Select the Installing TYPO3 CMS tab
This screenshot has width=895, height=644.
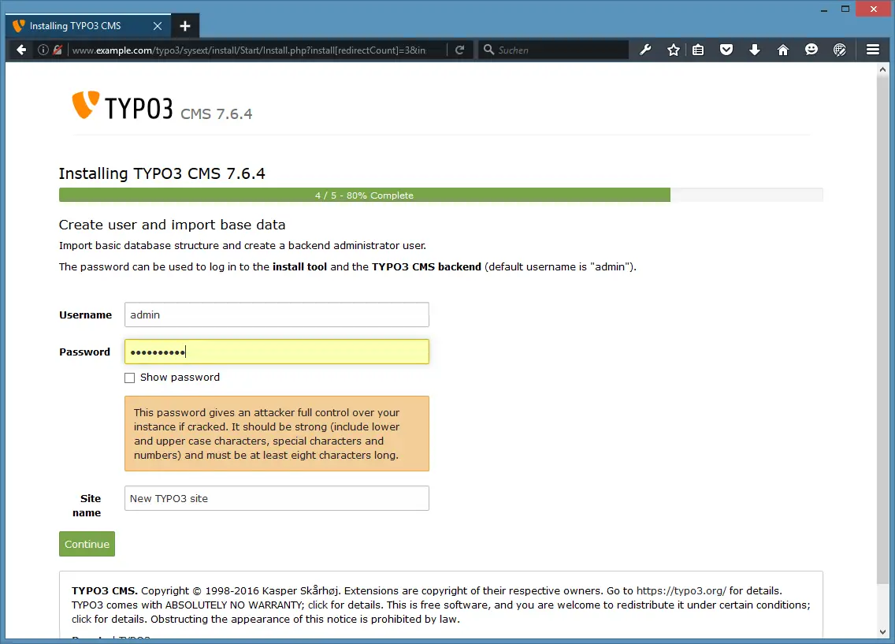point(88,26)
